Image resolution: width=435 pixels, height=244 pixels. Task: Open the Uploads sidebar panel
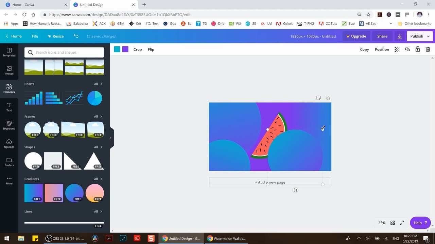(9, 144)
